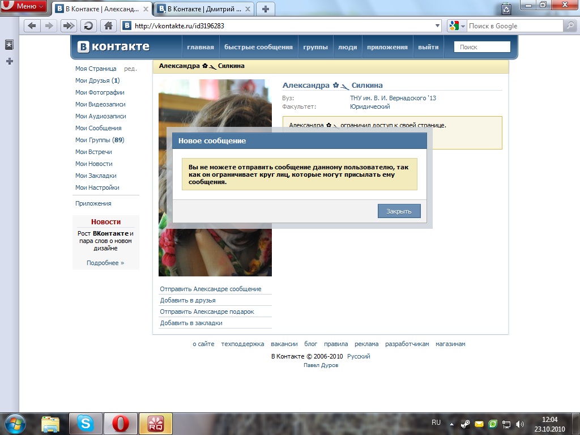Click the plus icon in Opera side panel

pos(10,61)
